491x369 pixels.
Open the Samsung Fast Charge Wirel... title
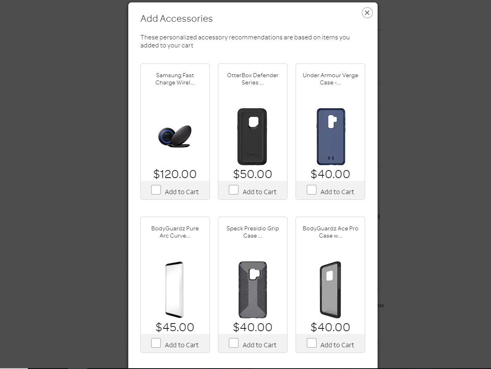coord(175,79)
